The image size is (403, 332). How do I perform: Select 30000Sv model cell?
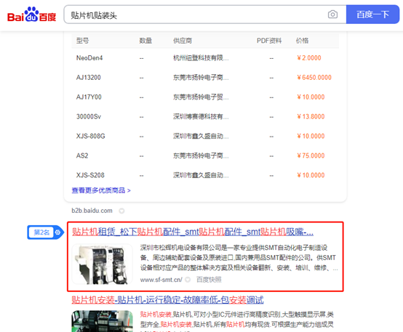[89, 116]
